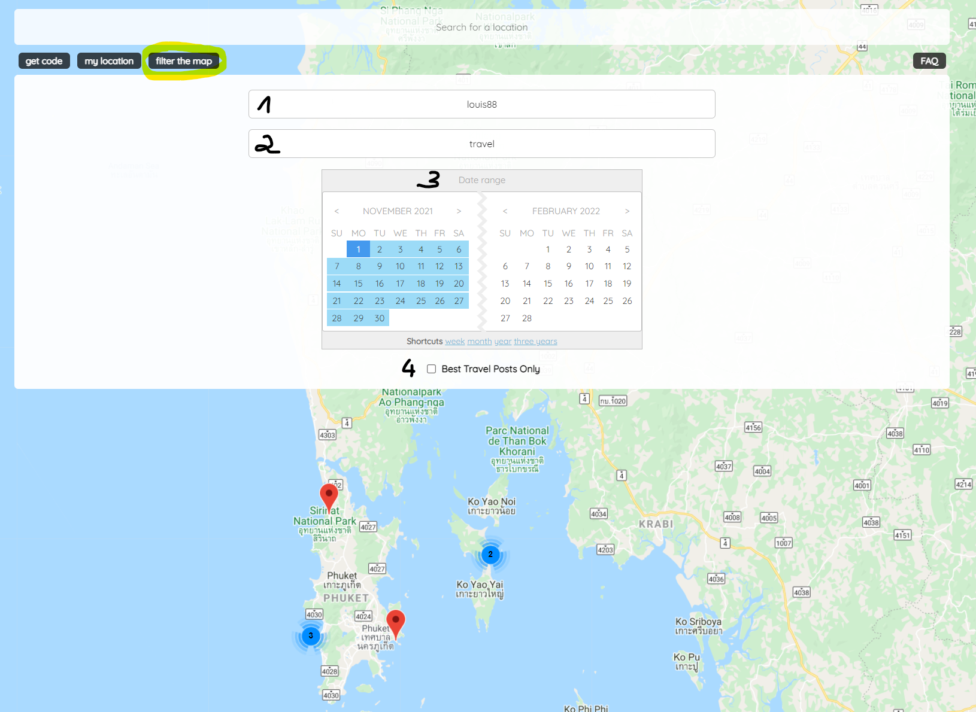Select February 19 in the 2022 calendar

(x=627, y=284)
